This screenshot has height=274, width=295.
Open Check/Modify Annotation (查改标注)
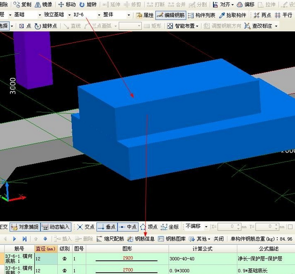[258, 26]
